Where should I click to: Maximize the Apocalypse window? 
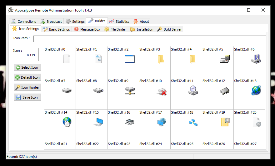click(x=249, y=10)
